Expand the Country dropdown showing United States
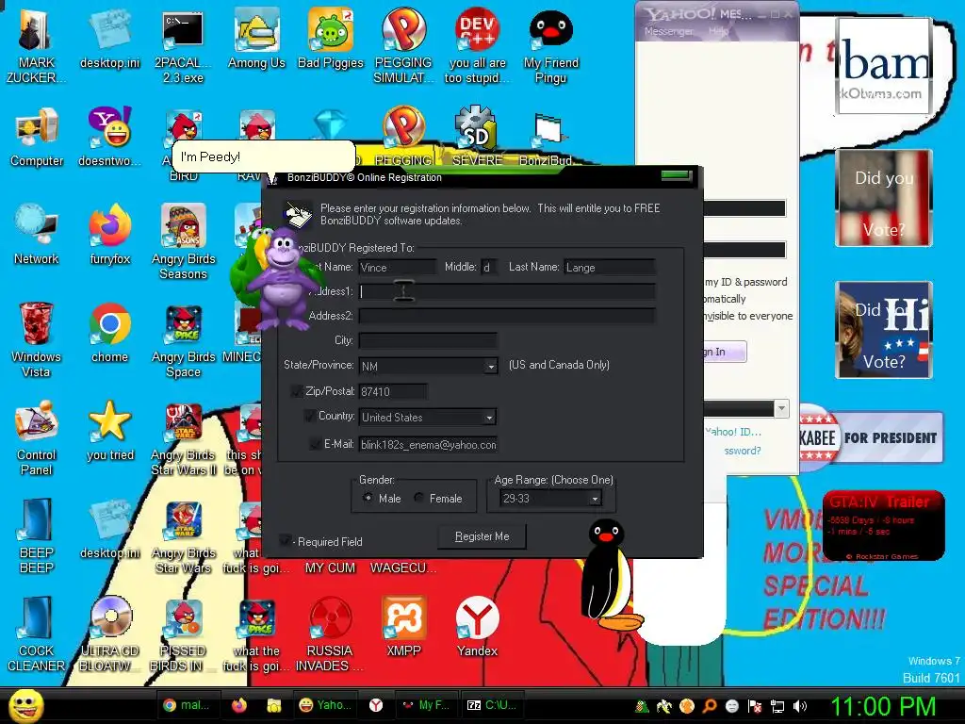965x724 pixels. (x=489, y=418)
